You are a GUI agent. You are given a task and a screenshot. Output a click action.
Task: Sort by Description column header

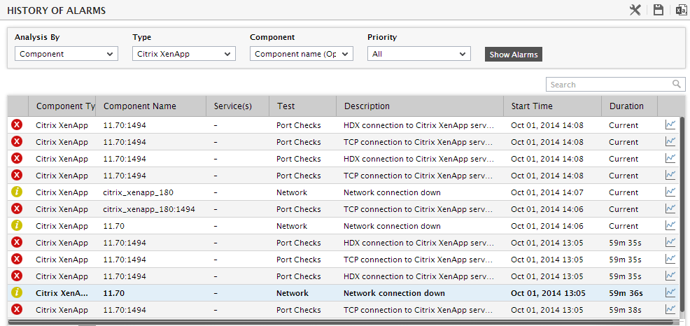tap(420, 106)
